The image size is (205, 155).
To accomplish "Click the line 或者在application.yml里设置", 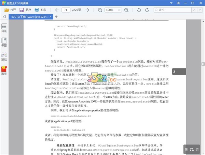I will [x=64, y=121].
